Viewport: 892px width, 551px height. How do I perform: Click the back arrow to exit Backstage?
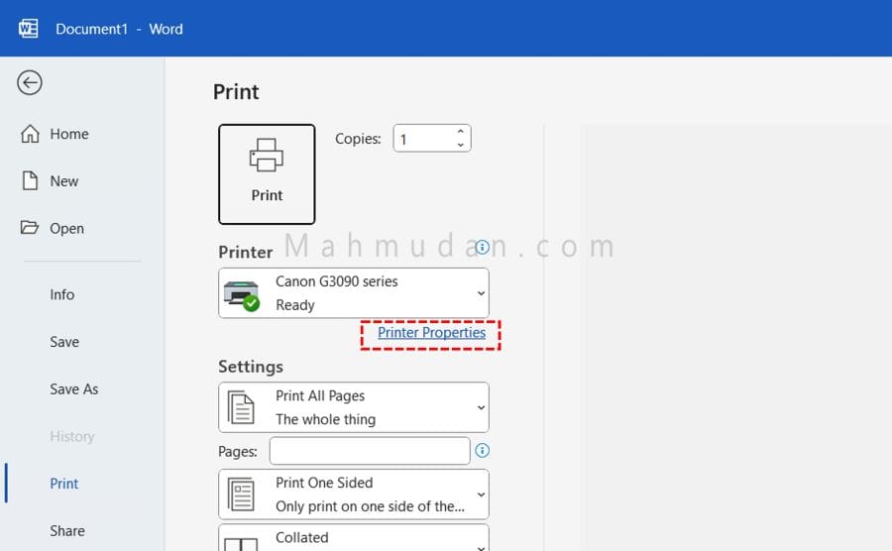point(30,83)
